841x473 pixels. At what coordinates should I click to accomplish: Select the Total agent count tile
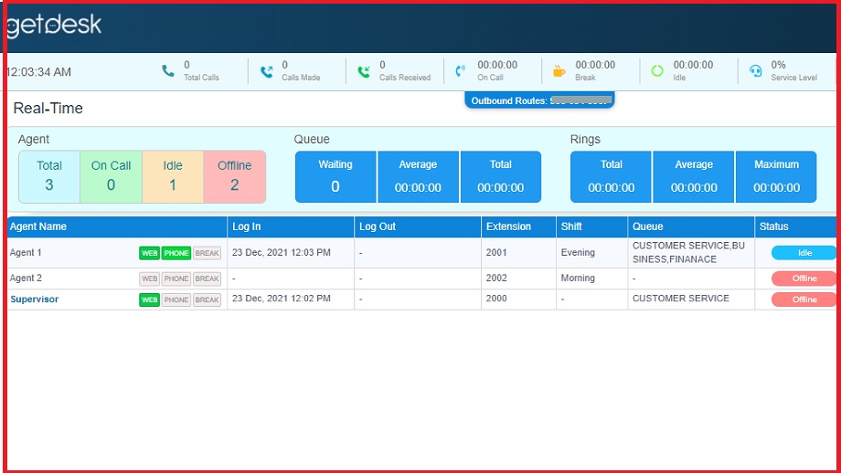49,176
